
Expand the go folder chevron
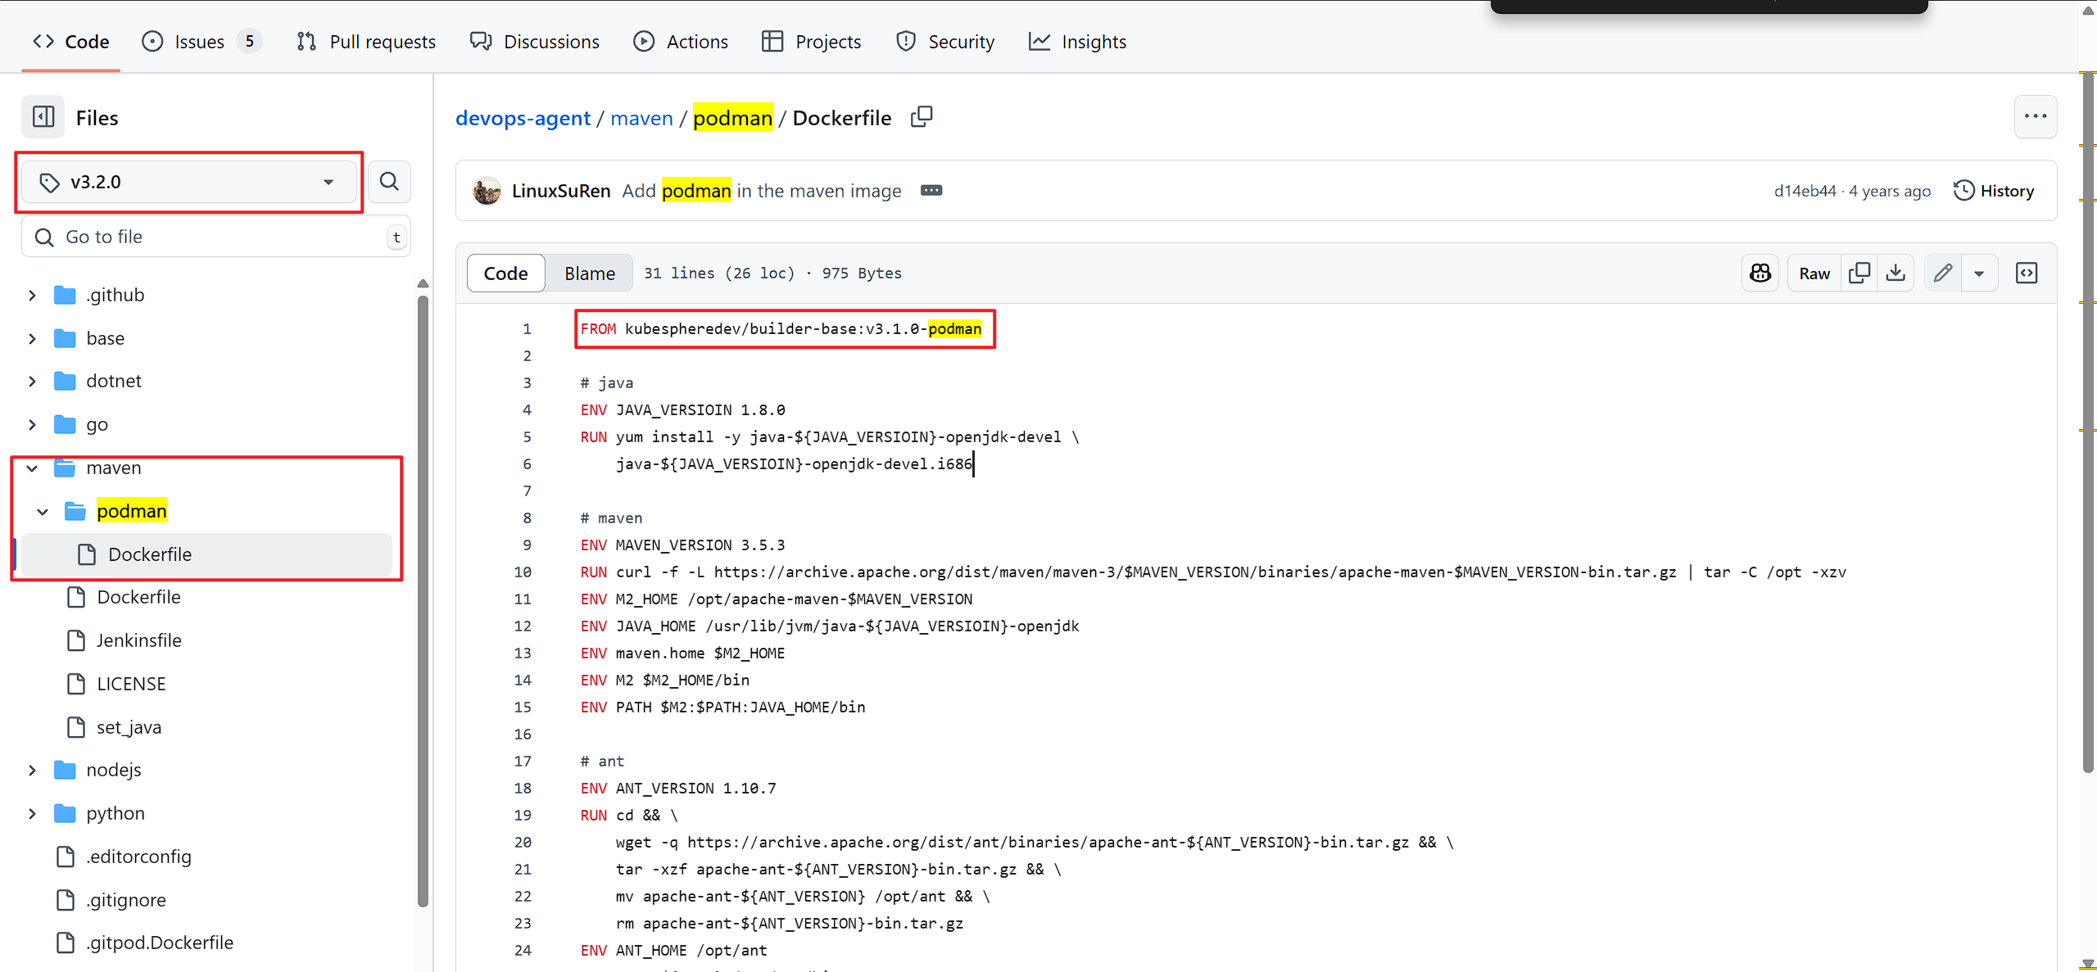(32, 425)
